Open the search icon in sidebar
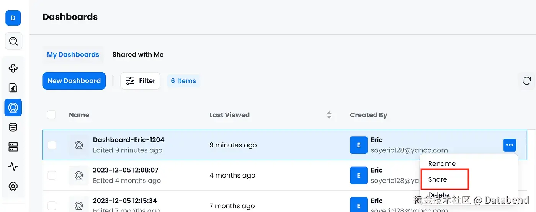The width and height of the screenshot is (536, 212). pyautogui.click(x=13, y=41)
